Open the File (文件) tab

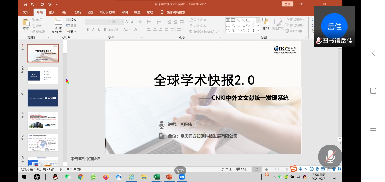[26, 12]
